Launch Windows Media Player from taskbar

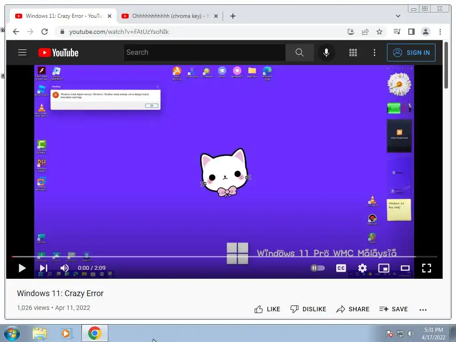click(x=67, y=334)
